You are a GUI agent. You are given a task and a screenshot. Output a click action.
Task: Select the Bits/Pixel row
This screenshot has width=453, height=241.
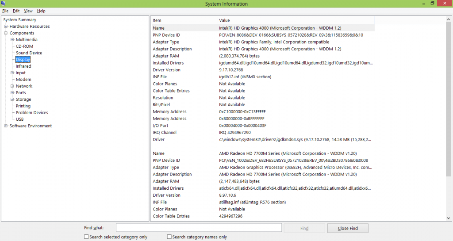tap(263, 104)
